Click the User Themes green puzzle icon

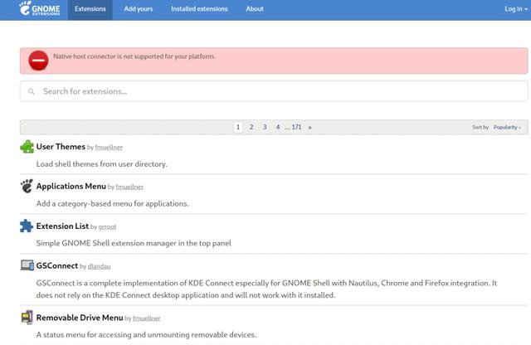[27, 147]
